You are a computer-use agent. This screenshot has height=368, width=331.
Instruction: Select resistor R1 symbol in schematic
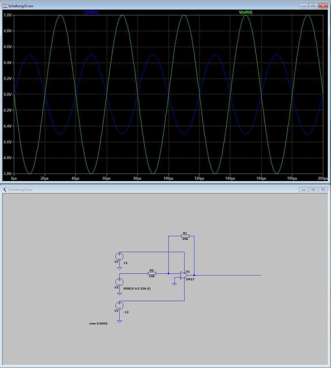point(185,236)
